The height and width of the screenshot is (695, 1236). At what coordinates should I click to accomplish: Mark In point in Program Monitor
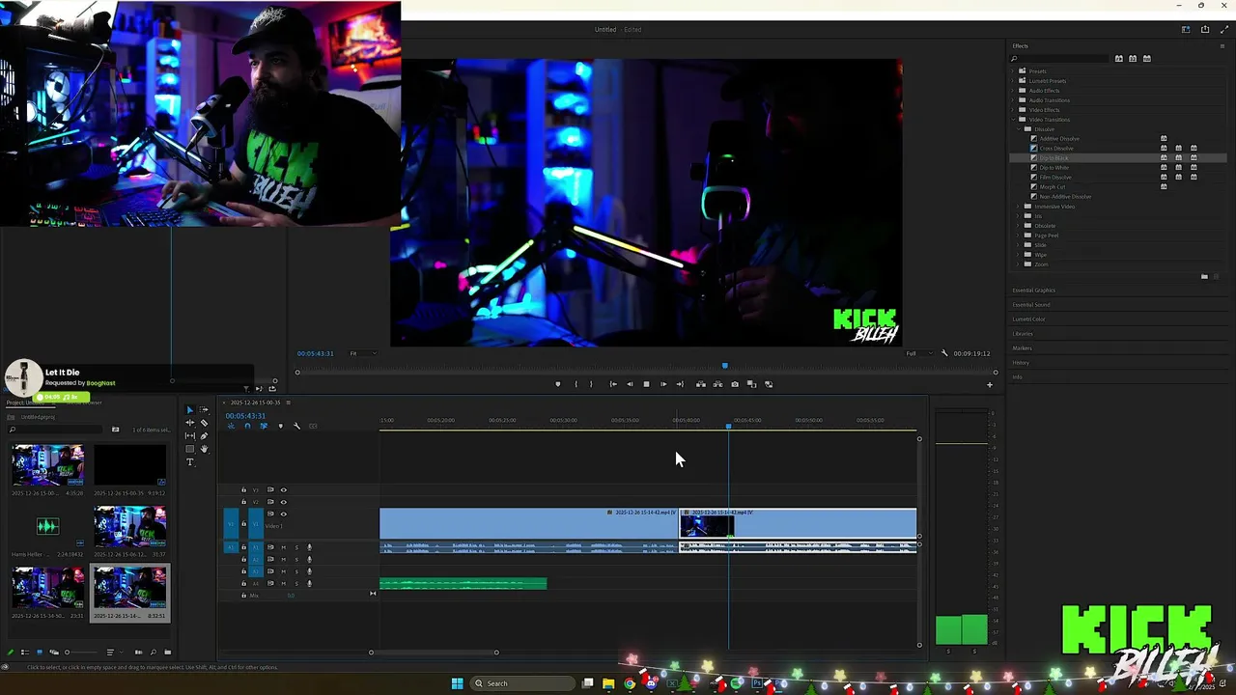[x=576, y=384]
